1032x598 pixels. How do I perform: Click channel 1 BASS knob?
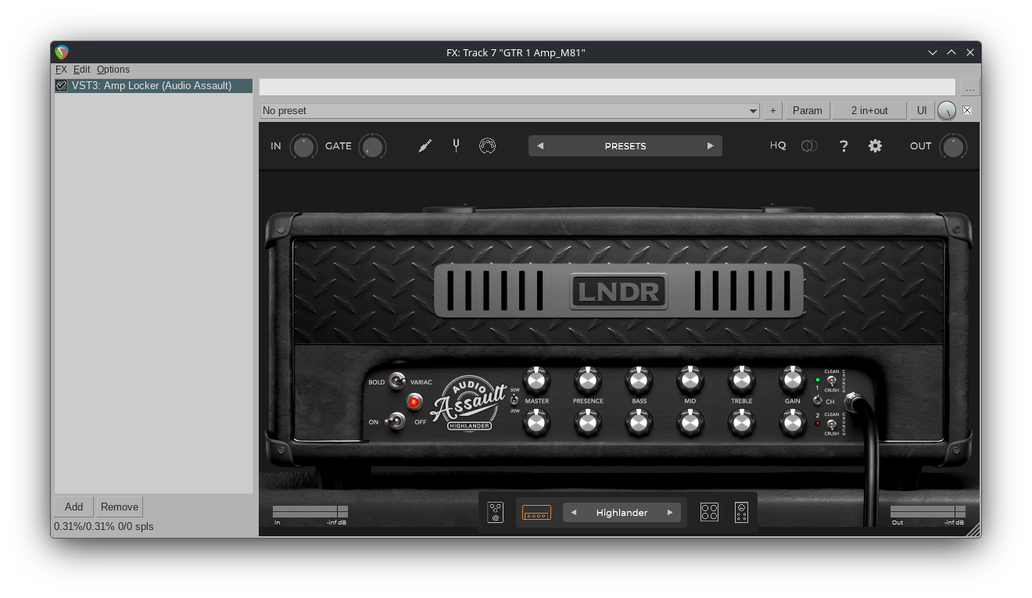point(639,380)
